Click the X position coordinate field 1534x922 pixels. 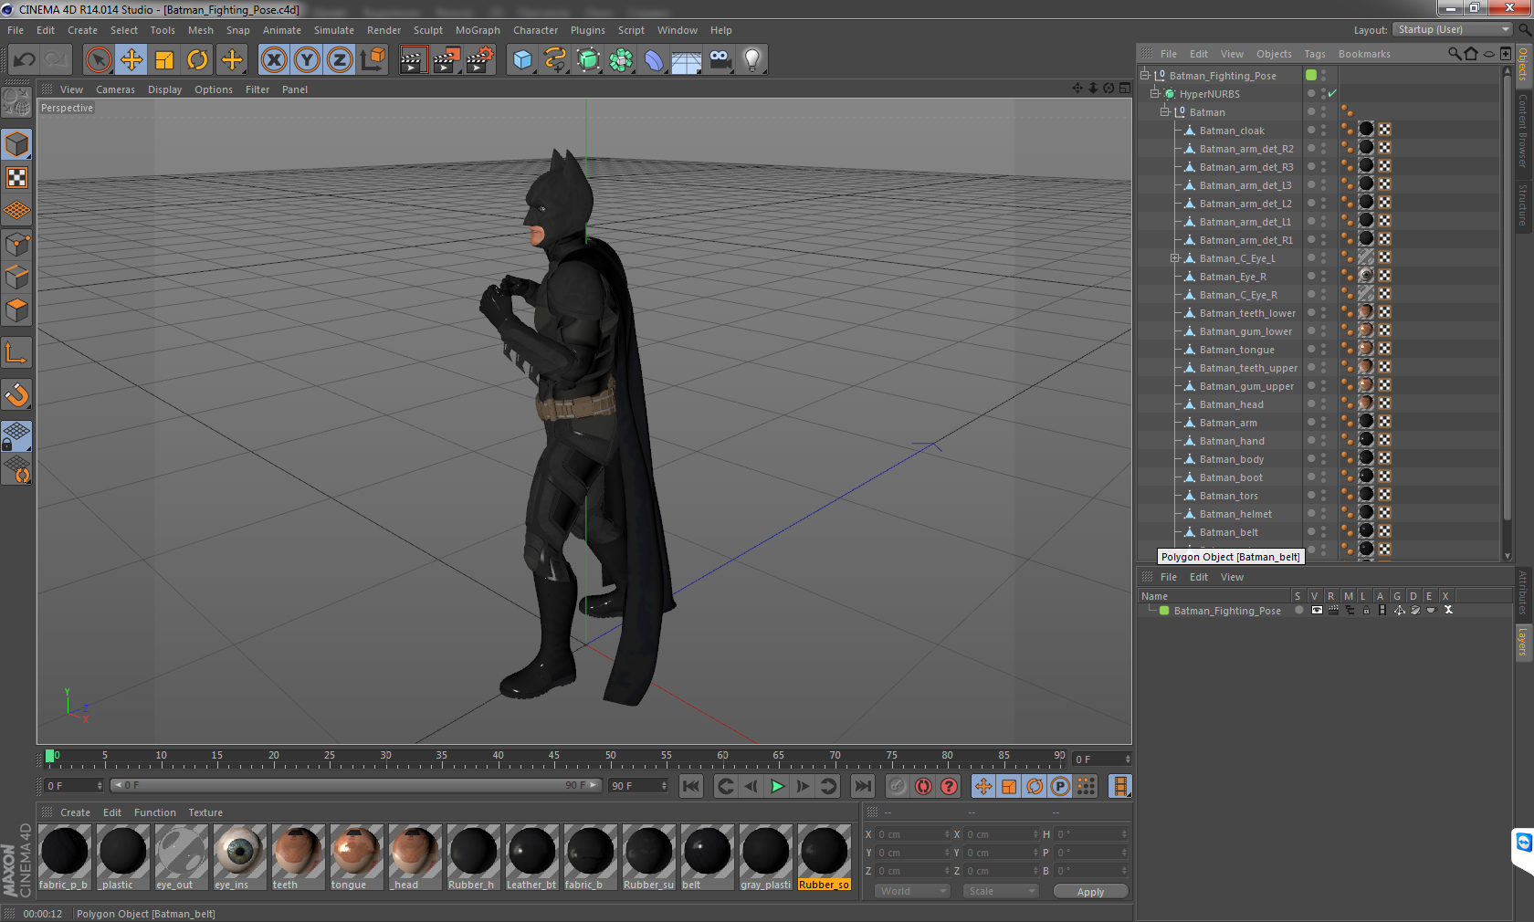click(913, 834)
